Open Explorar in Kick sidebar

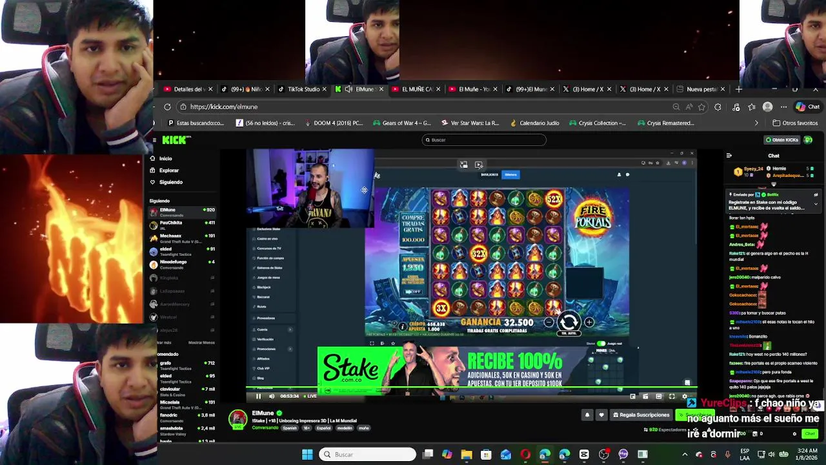pos(164,170)
